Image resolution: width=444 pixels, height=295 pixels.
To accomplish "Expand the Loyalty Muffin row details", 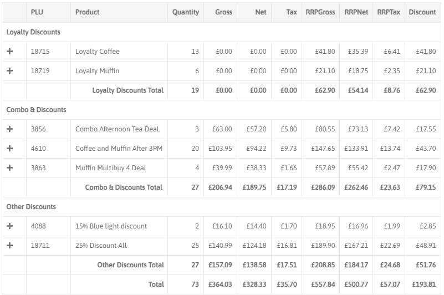I will tap(9, 71).
